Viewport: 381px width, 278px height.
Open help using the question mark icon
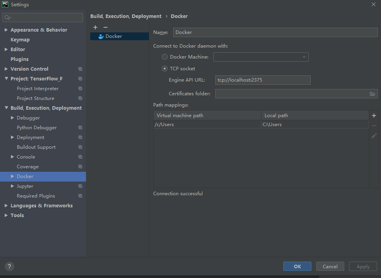click(9, 266)
